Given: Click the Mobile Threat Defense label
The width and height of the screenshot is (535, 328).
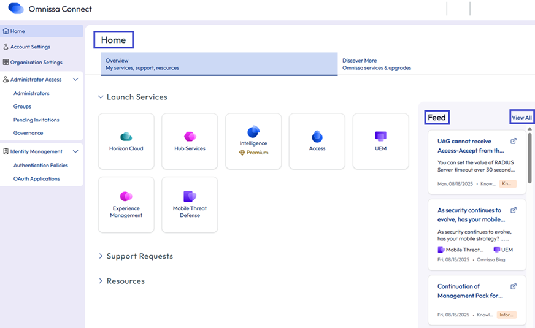Looking at the screenshot, I should click(190, 212).
